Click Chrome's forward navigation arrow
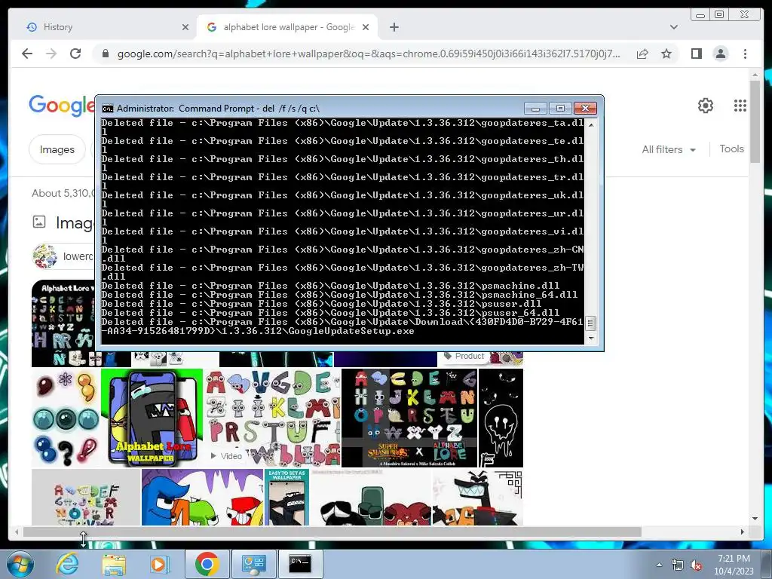 click(51, 54)
